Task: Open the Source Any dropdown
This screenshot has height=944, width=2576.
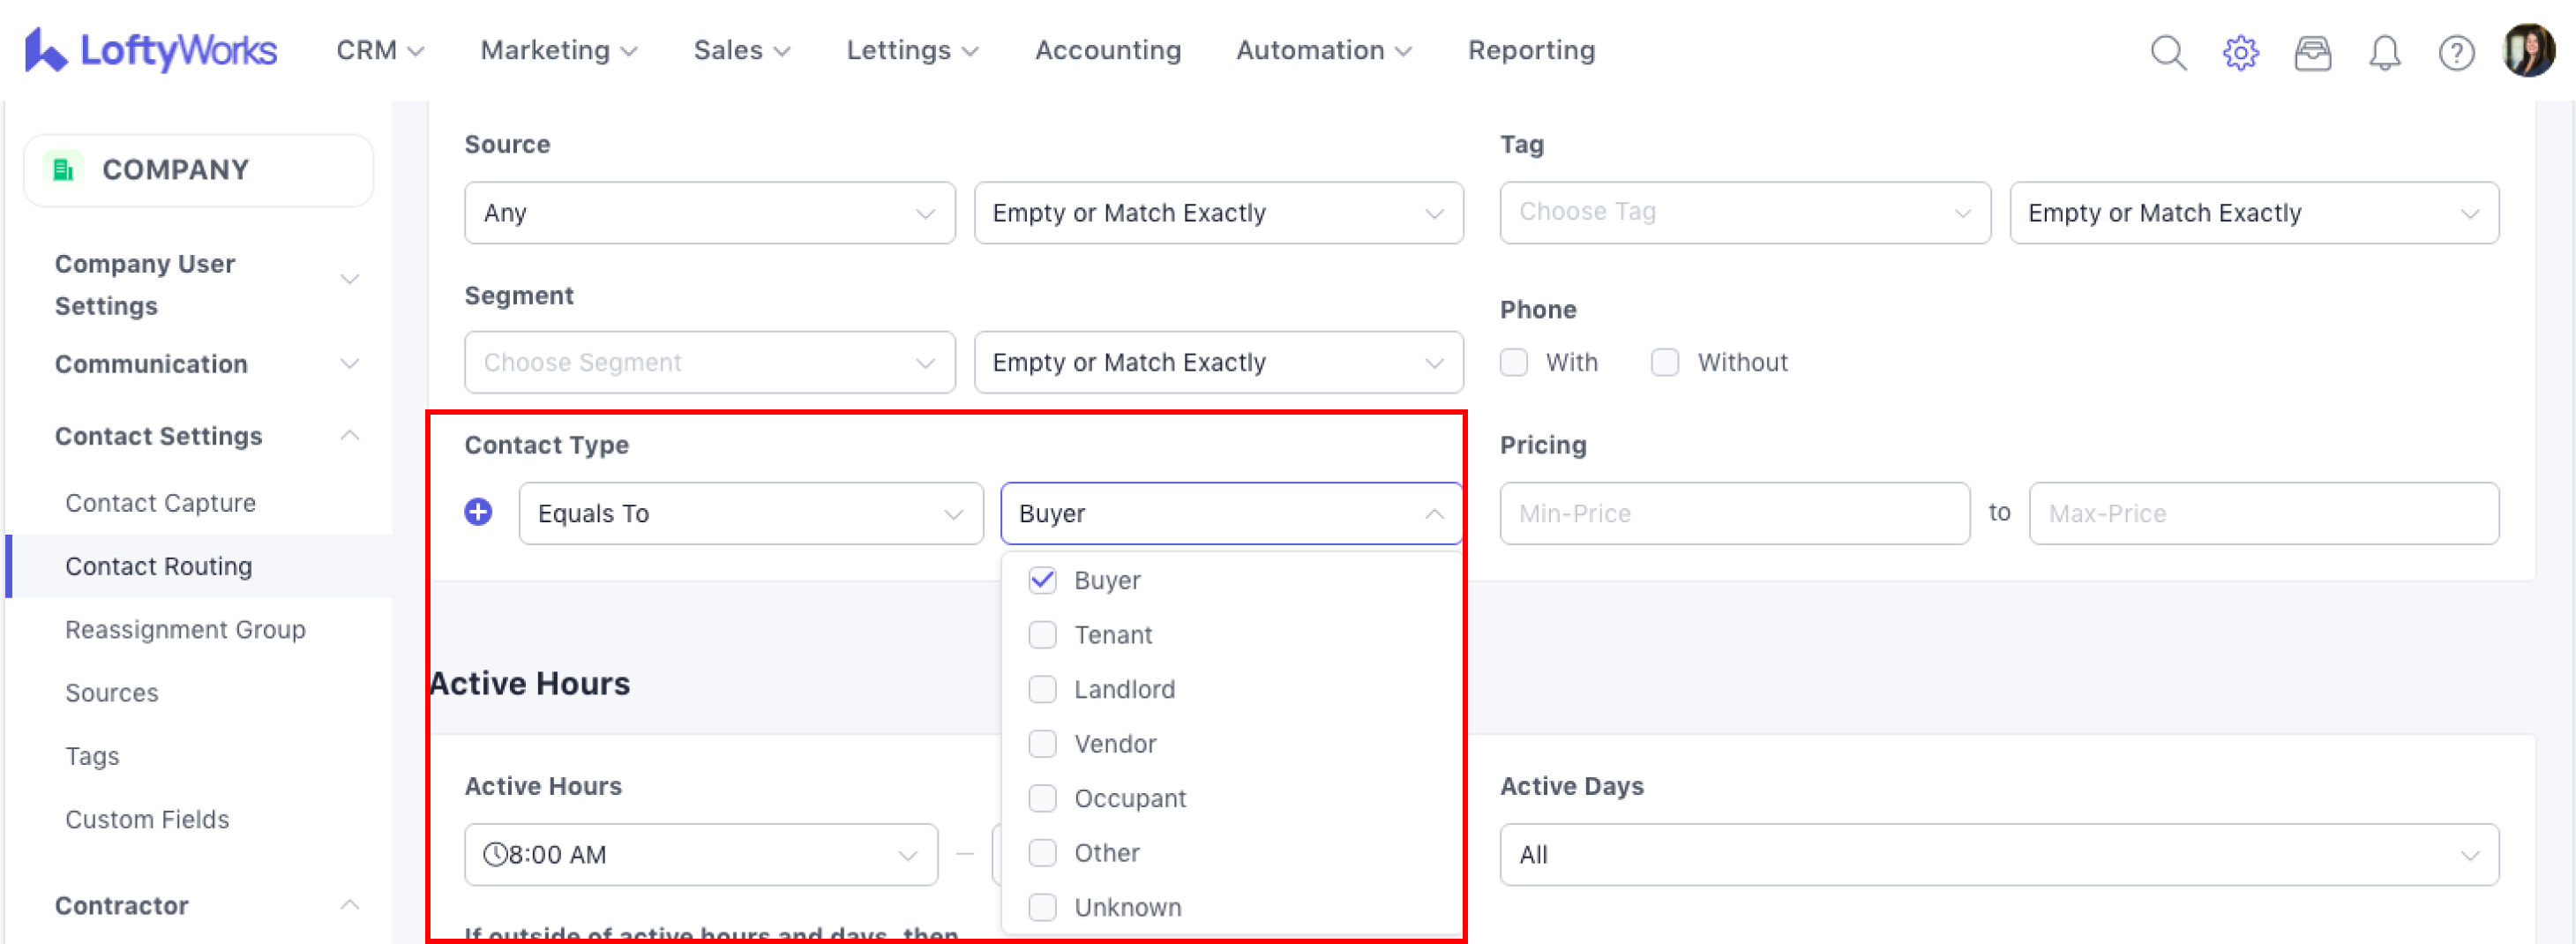Action: 709,213
